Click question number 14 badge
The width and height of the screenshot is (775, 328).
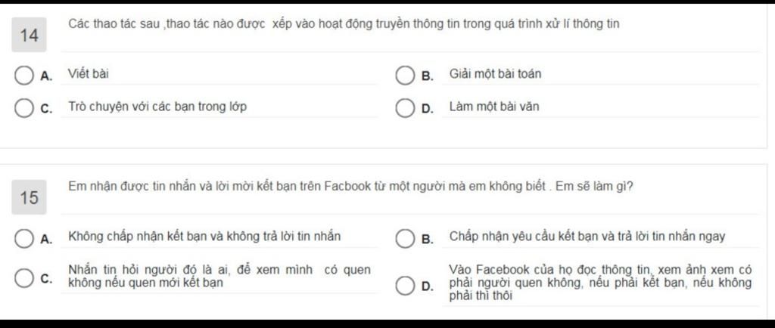[30, 35]
